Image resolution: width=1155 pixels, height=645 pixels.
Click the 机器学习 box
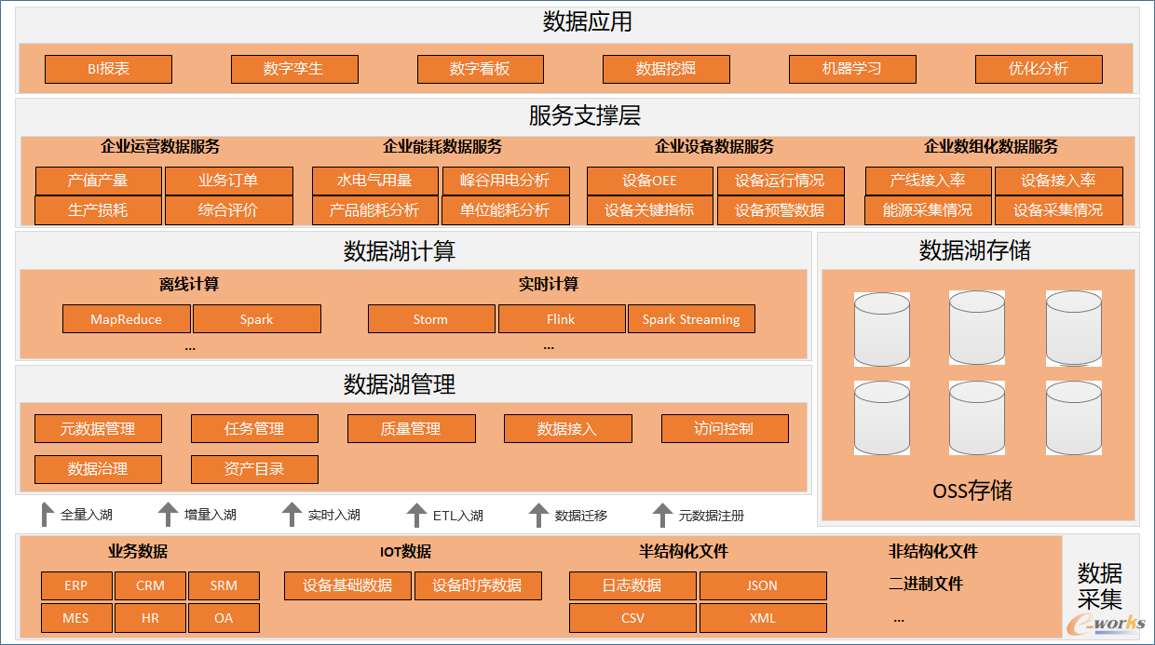tap(852, 69)
